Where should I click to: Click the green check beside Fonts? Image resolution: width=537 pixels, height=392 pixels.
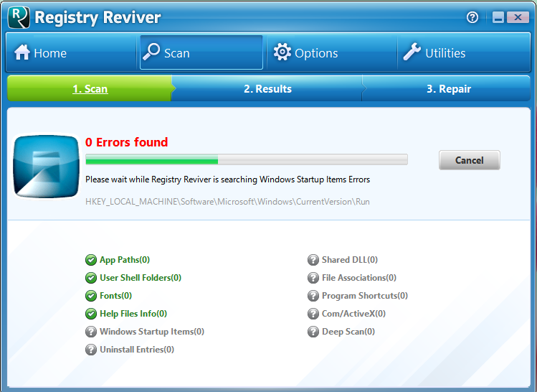[x=91, y=296]
